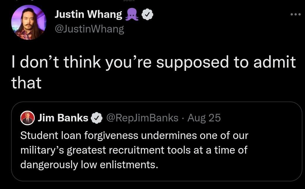
Task: Open the @JustinWhang handle link
Action: 89,29
